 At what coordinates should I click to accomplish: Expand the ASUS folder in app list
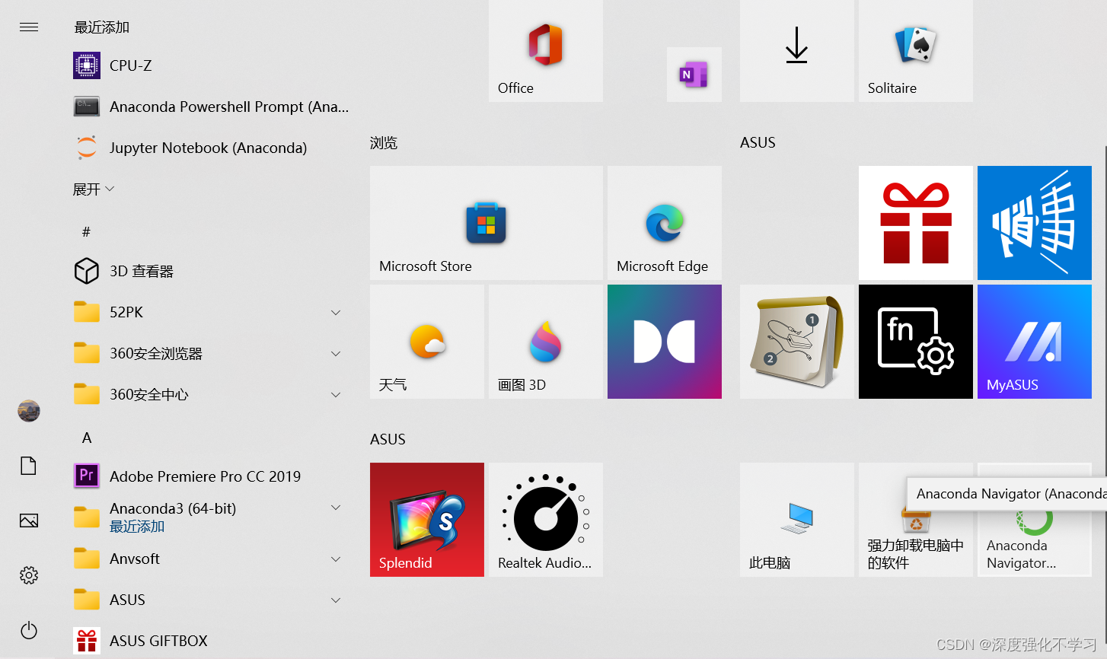pos(210,600)
